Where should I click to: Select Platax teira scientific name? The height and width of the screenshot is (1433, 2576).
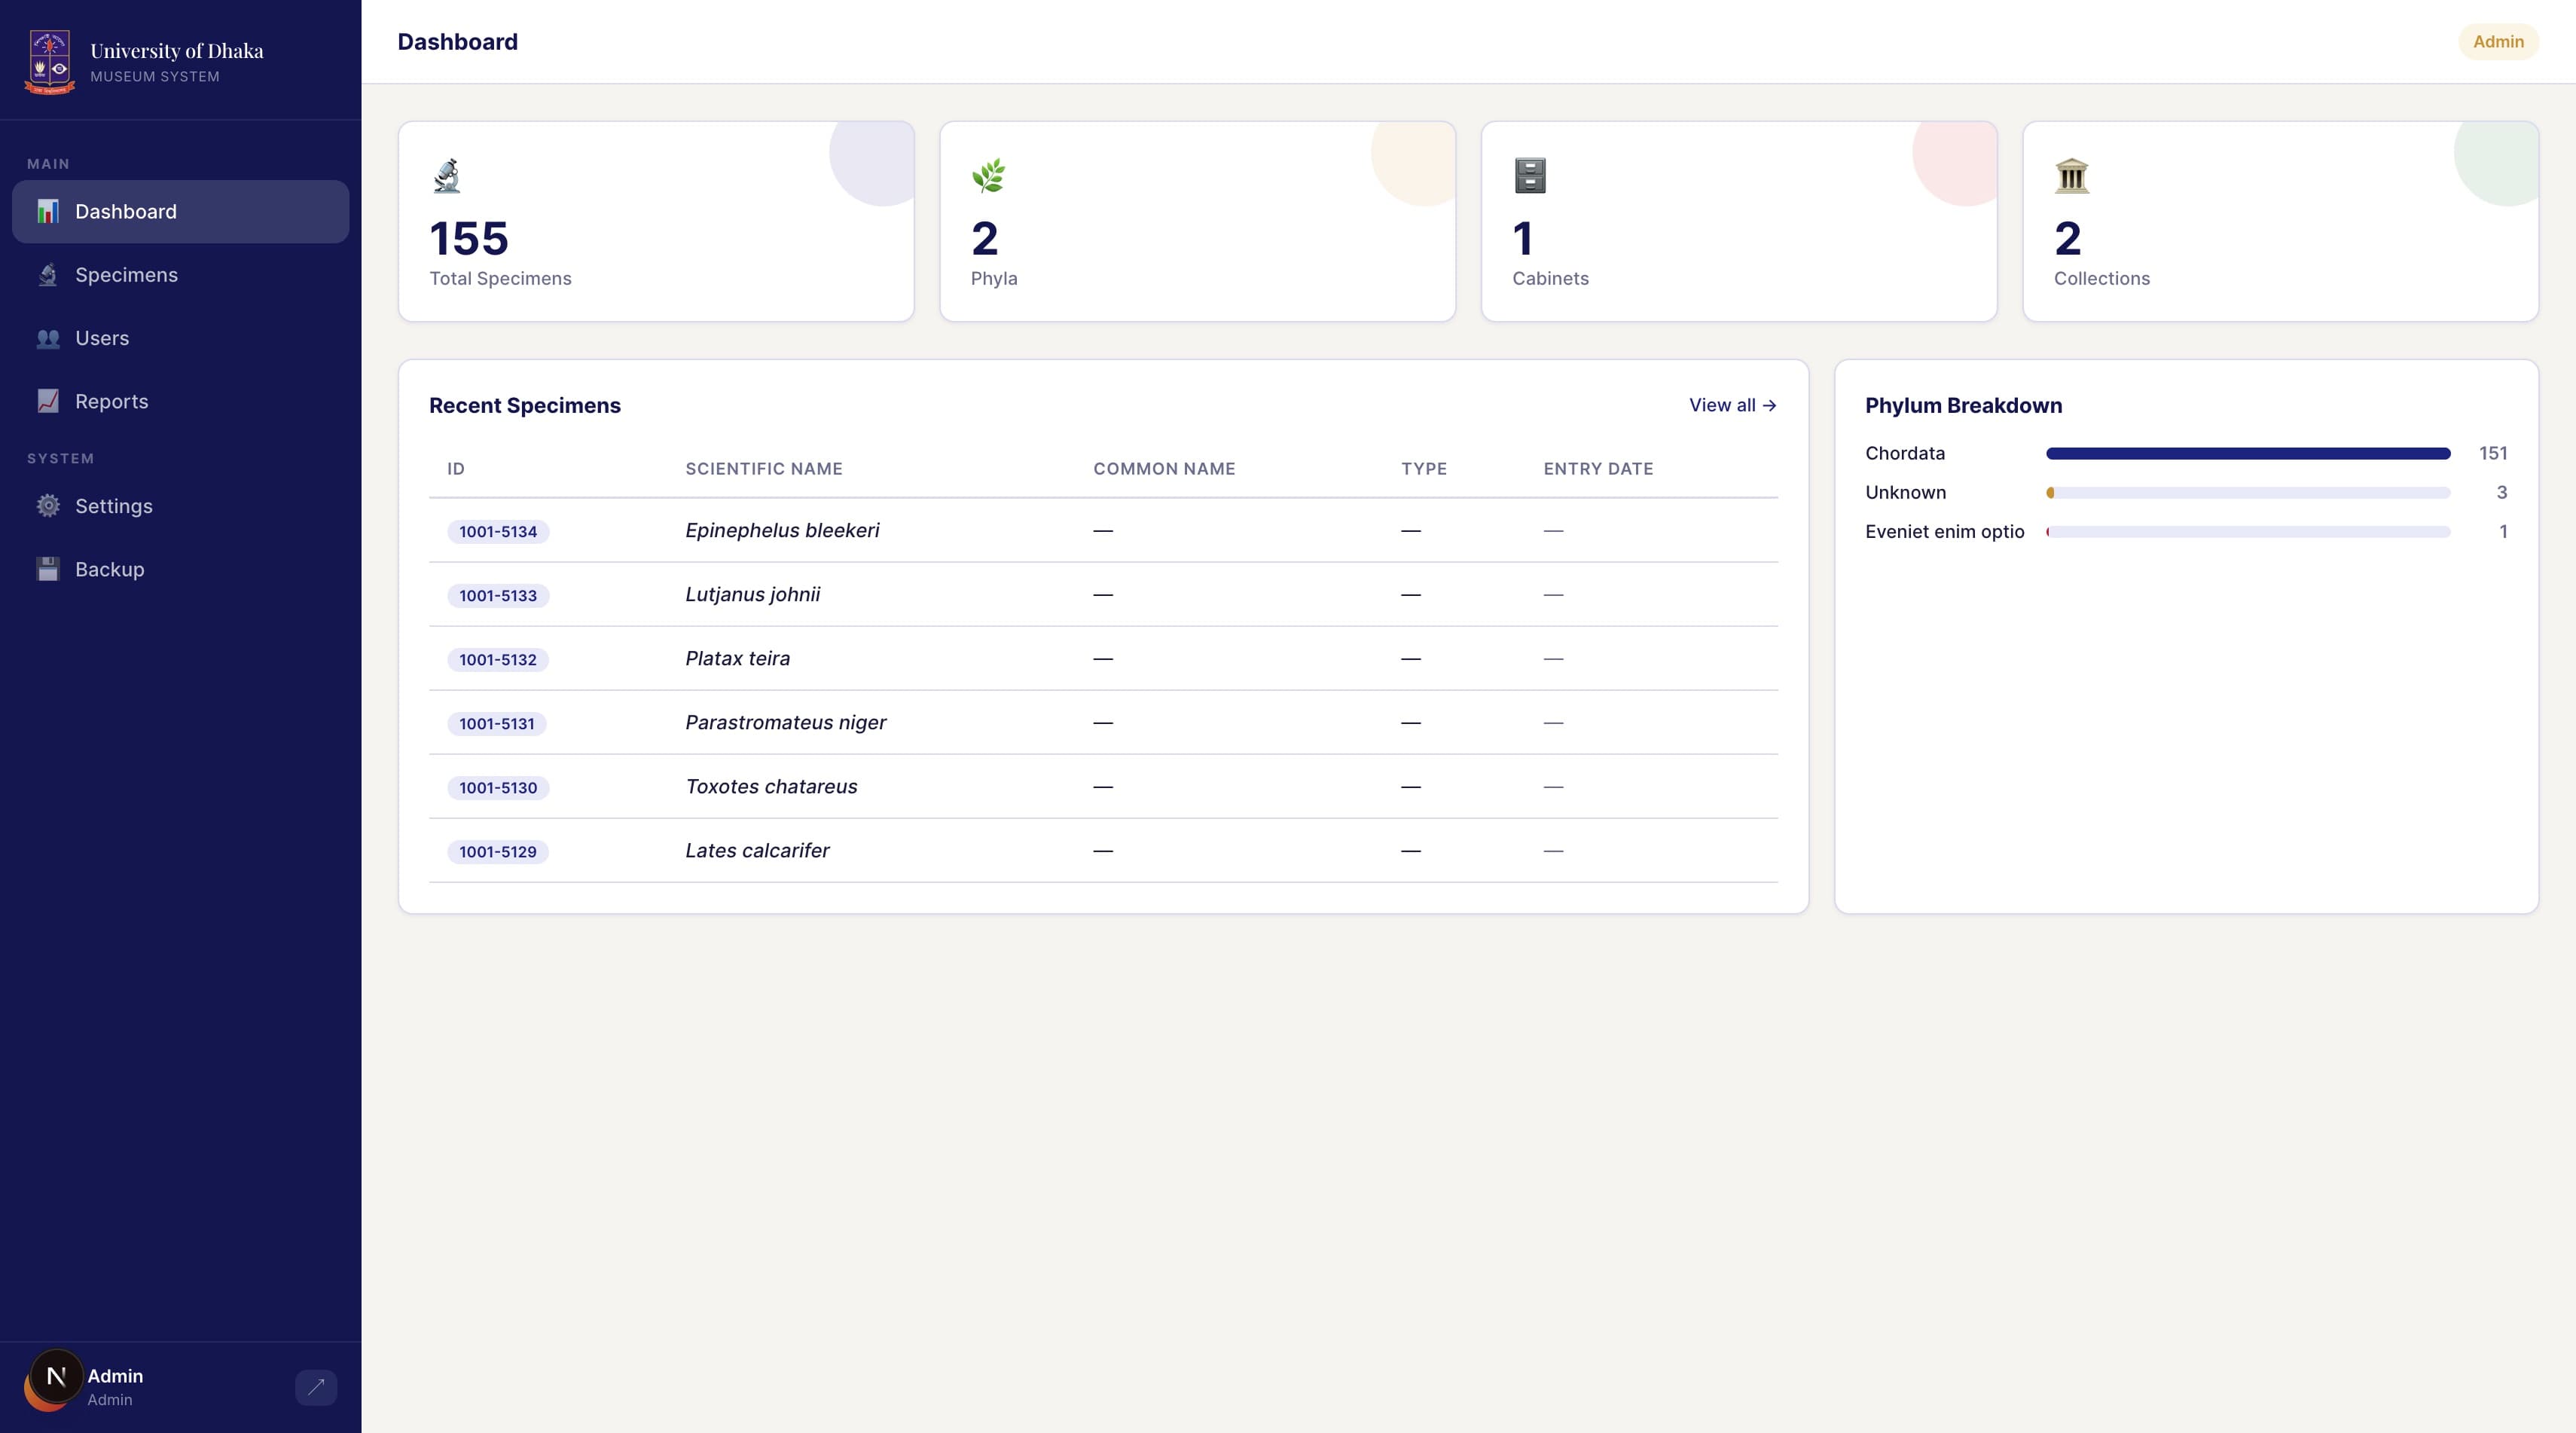[737, 658]
